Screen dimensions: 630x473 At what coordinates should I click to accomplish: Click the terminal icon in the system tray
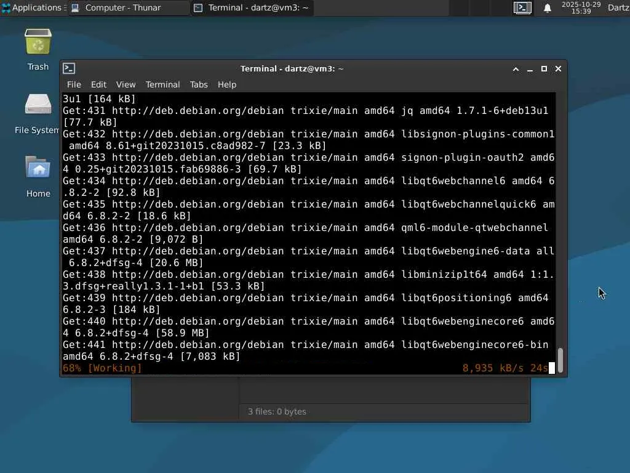click(x=522, y=7)
